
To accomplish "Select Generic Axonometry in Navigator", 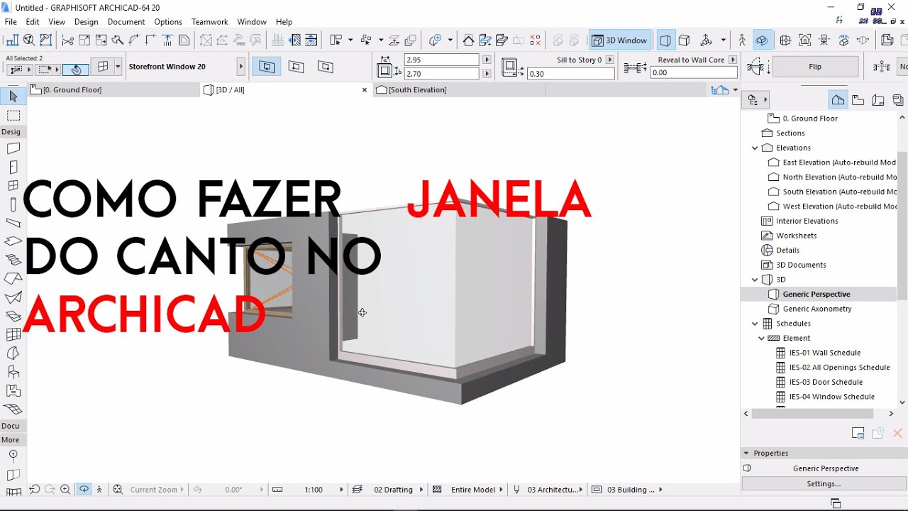I will click(817, 309).
